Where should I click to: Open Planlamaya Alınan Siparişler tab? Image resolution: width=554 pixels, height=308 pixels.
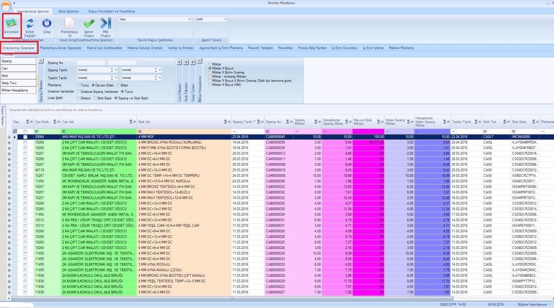click(x=61, y=48)
